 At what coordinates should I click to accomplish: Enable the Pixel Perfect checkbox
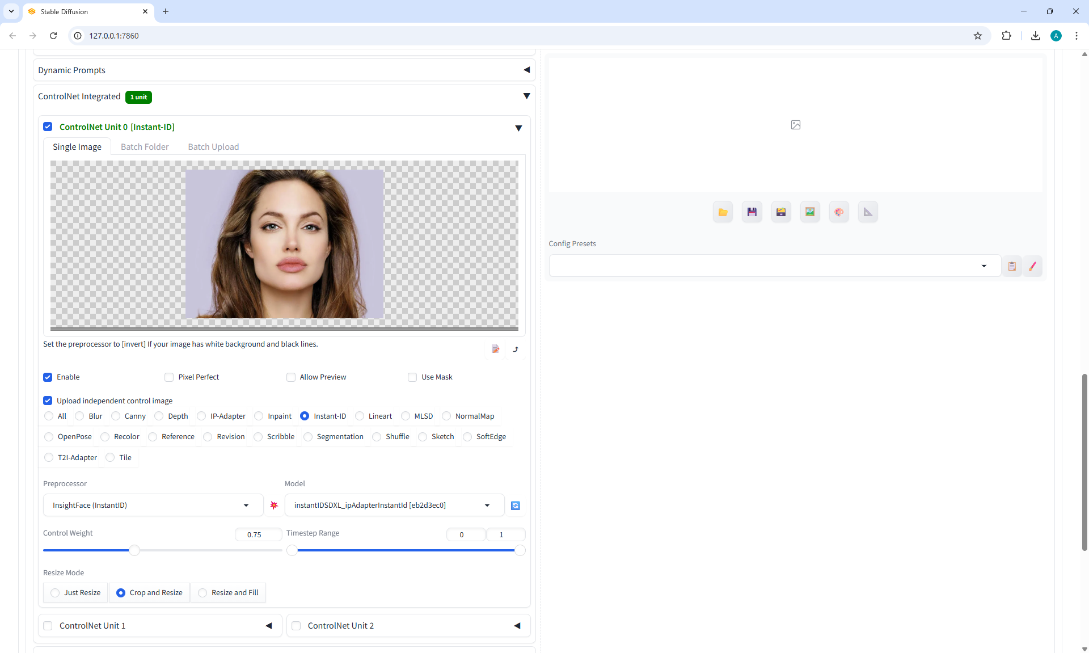(x=169, y=377)
